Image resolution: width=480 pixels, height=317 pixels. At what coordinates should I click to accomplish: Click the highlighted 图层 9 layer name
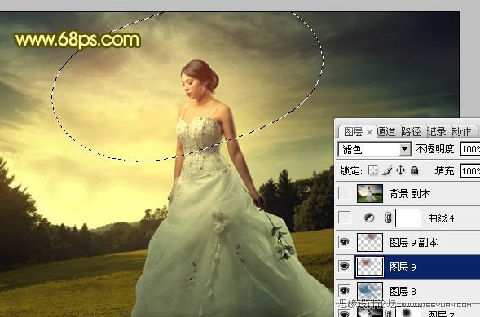pyautogui.click(x=403, y=266)
